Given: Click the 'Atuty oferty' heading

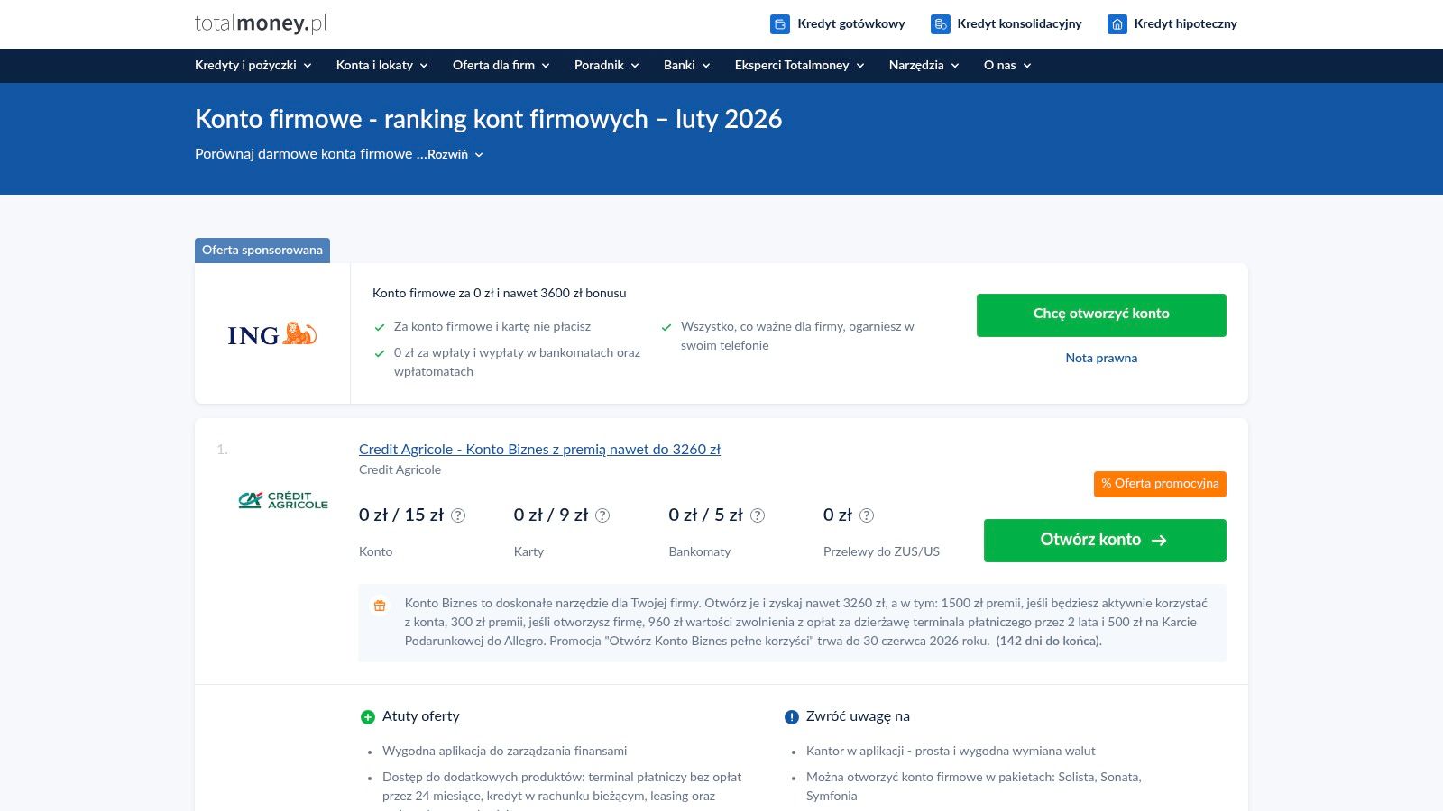Looking at the screenshot, I should 421,716.
